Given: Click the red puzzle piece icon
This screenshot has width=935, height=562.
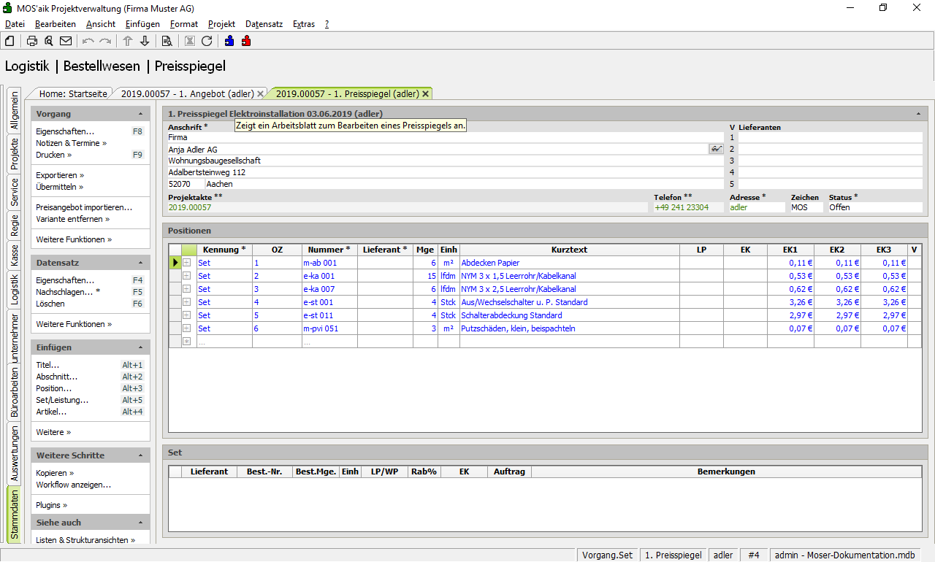Looking at the screenshot, I should [x=246, y=41].
